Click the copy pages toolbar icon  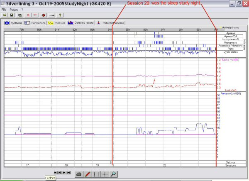coord(20,15)
